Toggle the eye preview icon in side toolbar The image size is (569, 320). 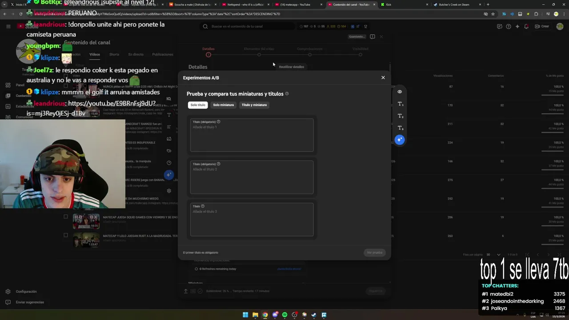tap(400, 92)
